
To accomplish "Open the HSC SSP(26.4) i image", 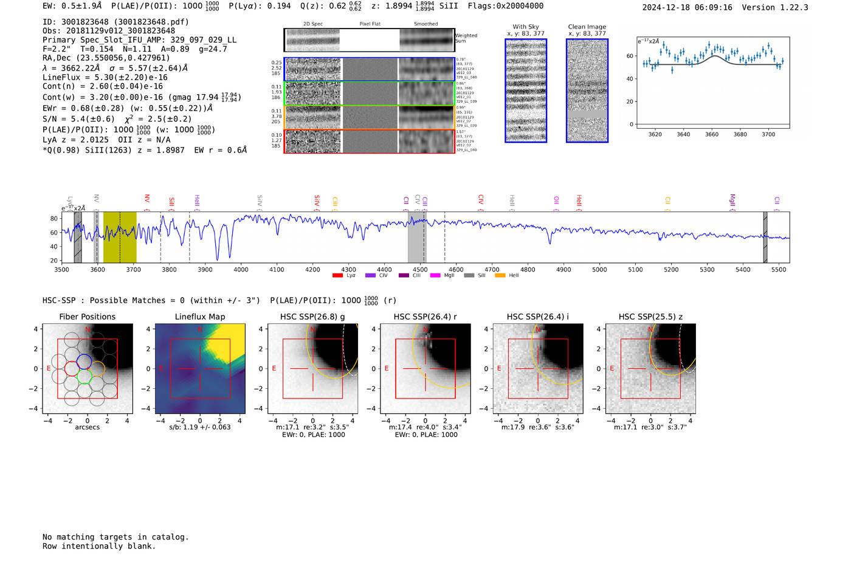I will pyautogui.click(x=538, y=369).
